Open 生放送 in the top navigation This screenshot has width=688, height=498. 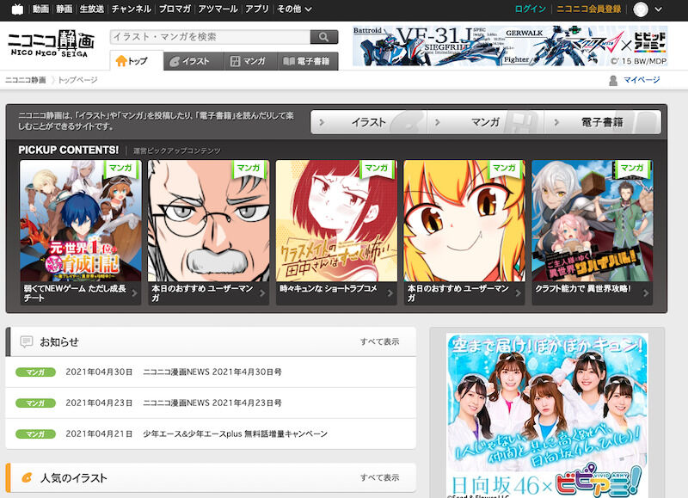92,9
